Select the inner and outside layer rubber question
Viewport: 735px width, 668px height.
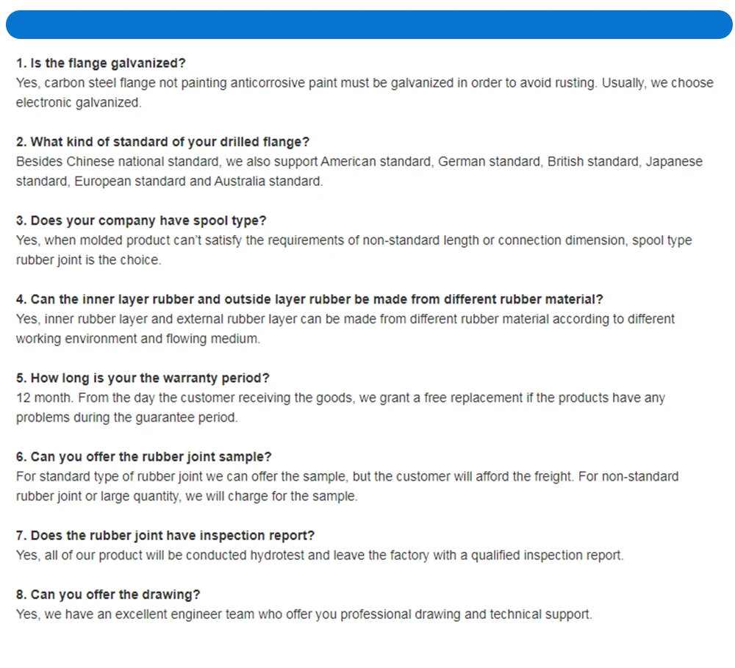(309, 299)
